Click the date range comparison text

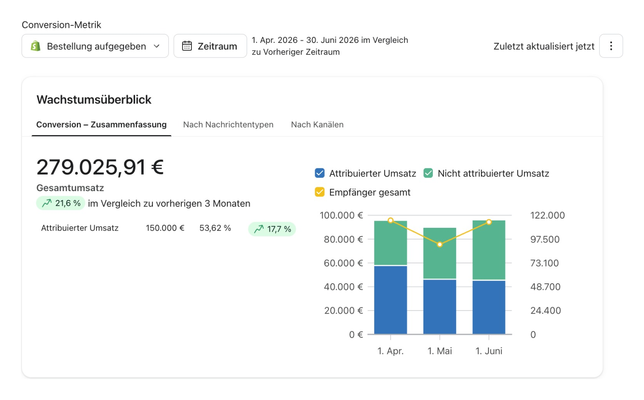click(330, 46)
